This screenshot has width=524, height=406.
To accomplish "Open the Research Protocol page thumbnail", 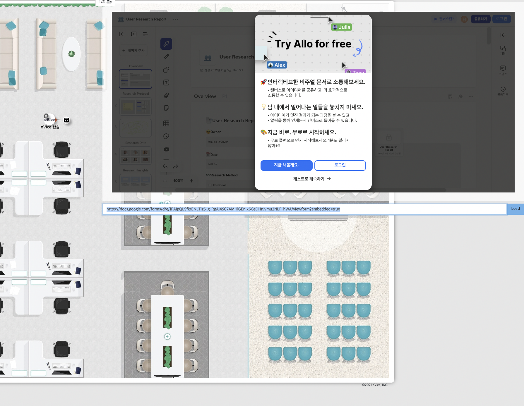I will click(136, 106).
